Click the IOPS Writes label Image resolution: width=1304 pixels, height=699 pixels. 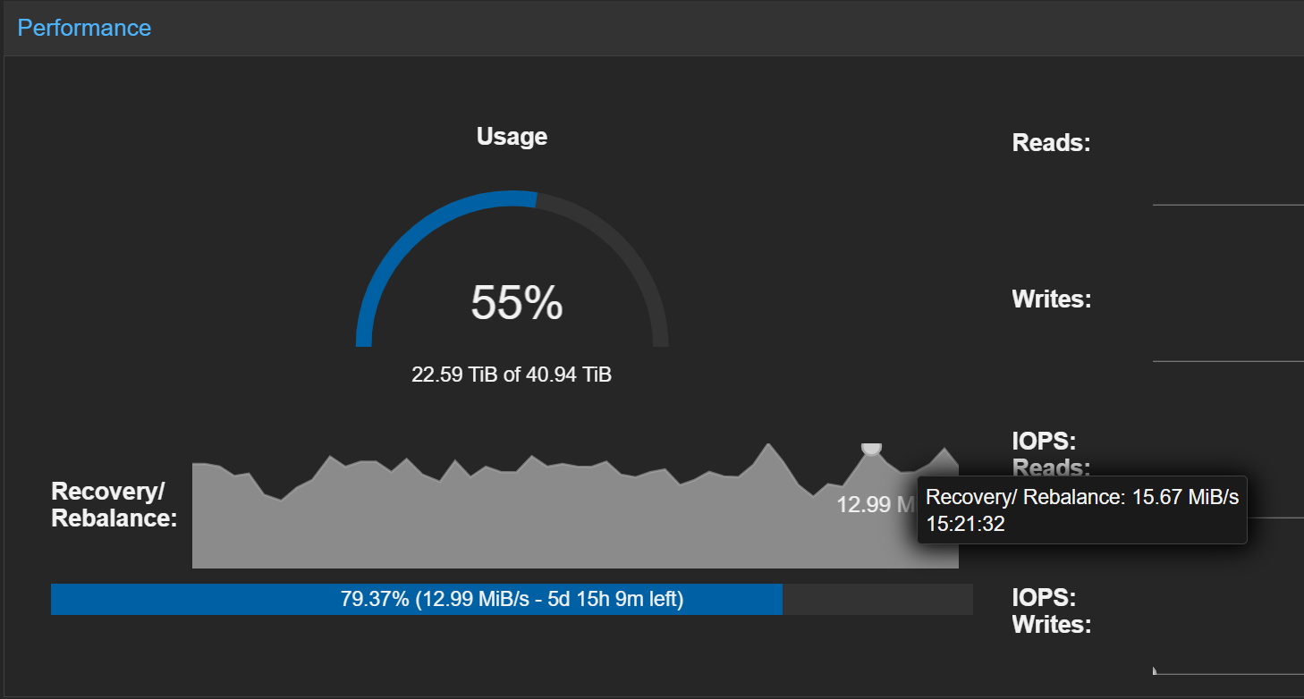tap(1051, 611)
